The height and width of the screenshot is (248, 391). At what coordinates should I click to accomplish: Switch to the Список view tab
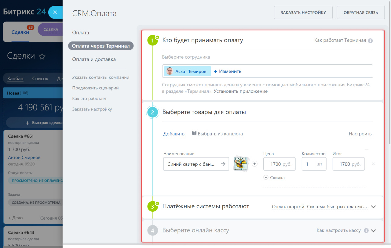(40, 78)
